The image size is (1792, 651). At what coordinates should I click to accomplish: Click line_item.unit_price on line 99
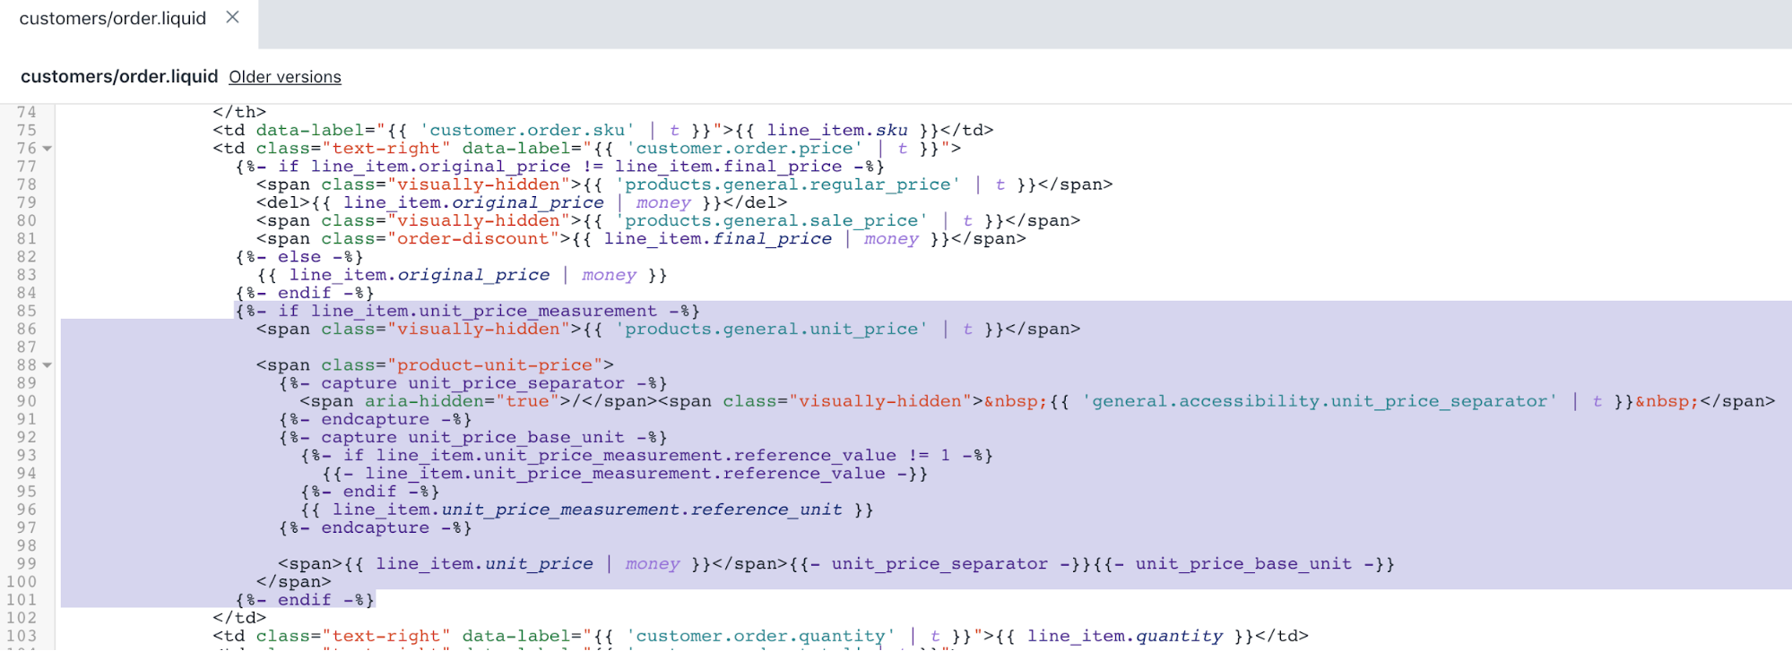[x=484, y=564]
